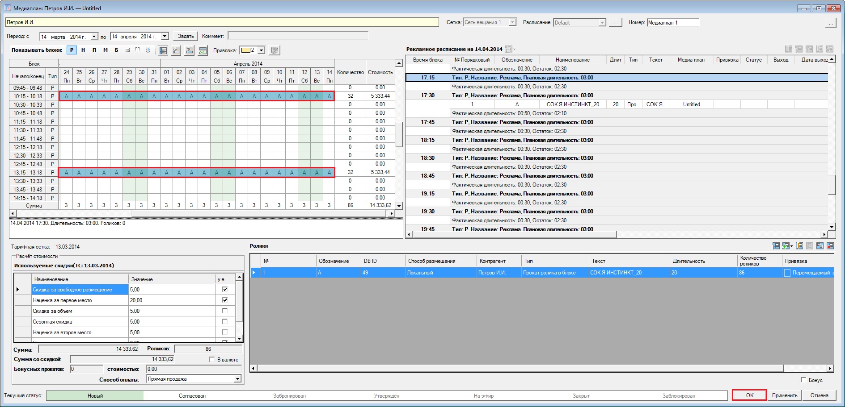The width and height of the screenshot is (845, 407).
Task: Click the Отмена button
Action: (x=819, y=395)
